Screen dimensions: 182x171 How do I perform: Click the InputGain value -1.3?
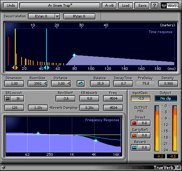(x=141, y=99)
